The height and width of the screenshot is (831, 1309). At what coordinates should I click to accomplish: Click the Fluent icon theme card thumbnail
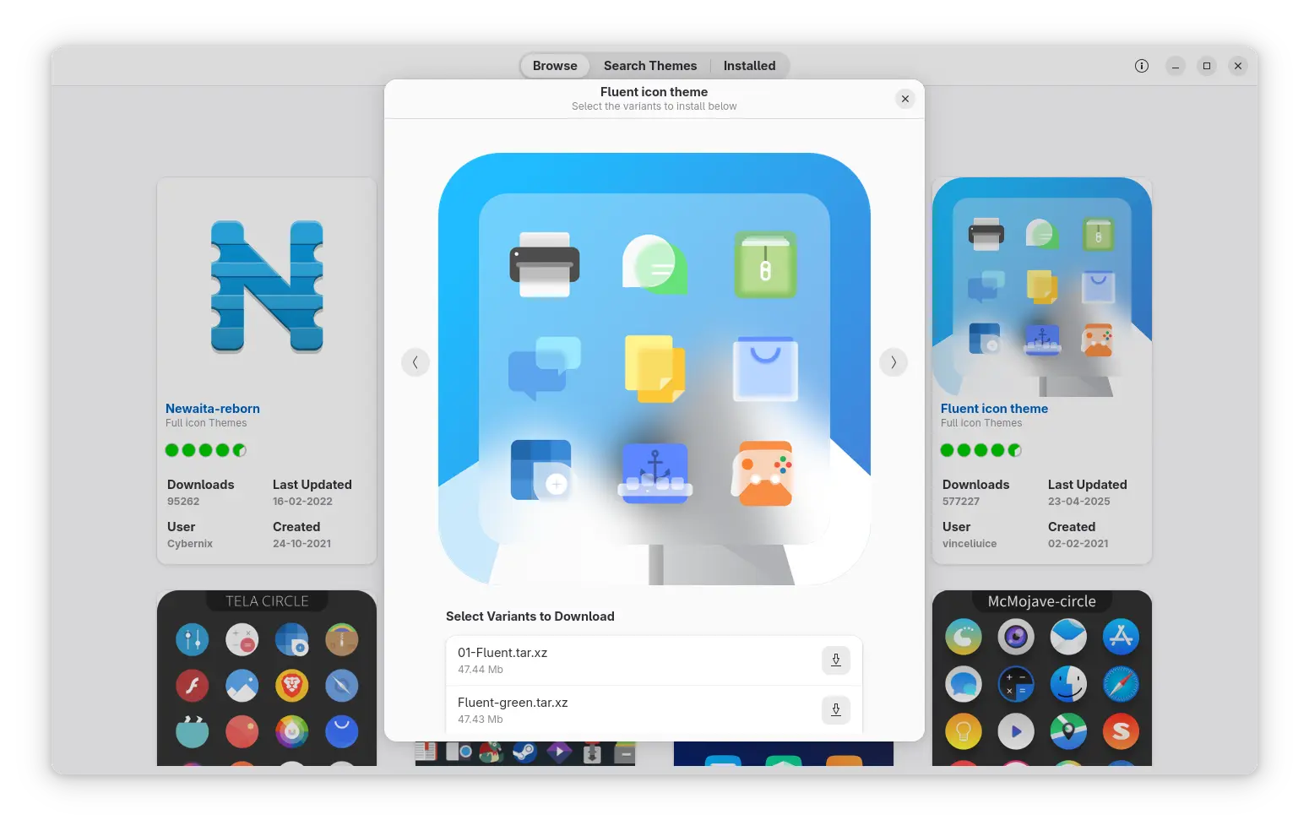[x=1042, y=287]
